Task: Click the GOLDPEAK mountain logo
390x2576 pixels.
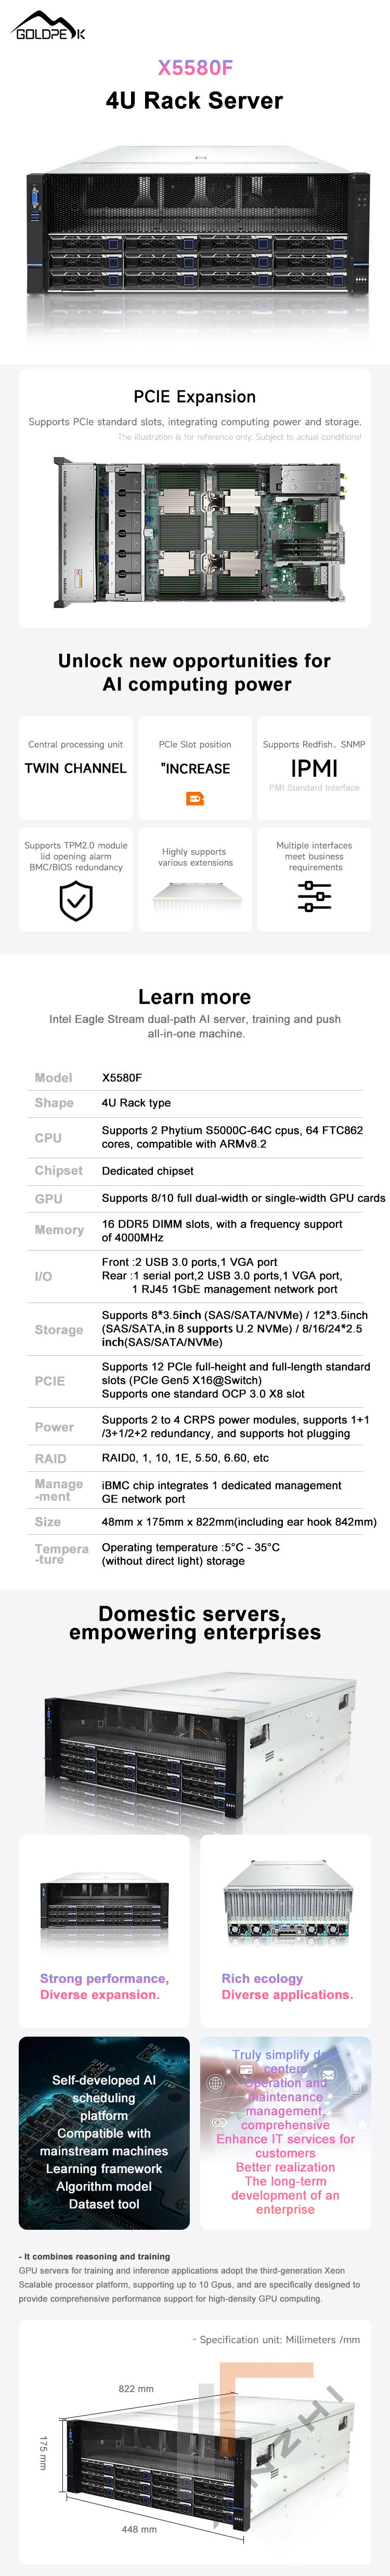Action: coord(49,25)
